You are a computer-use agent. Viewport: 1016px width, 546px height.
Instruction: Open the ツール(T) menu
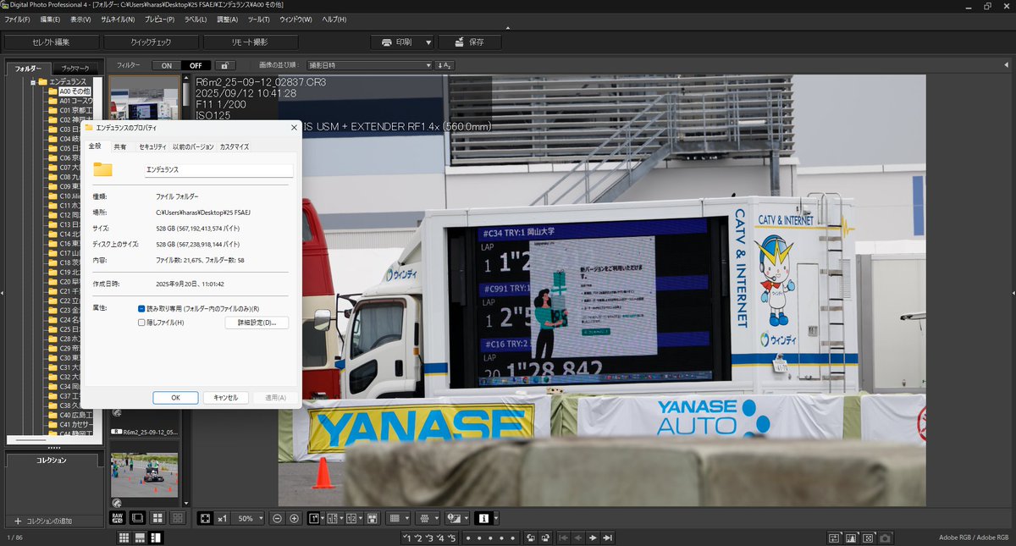pos(258,19)
